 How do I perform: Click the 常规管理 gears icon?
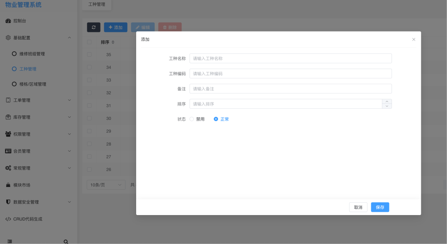pos(8,168)
